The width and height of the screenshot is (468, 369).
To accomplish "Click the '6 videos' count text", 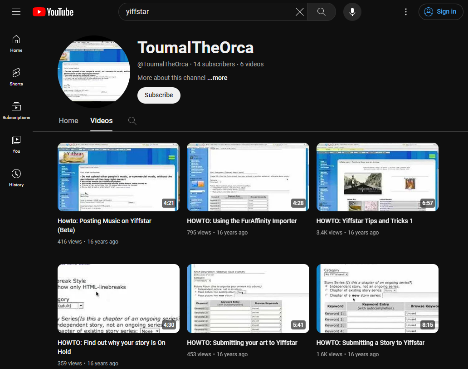I will [x=252, y=64].
